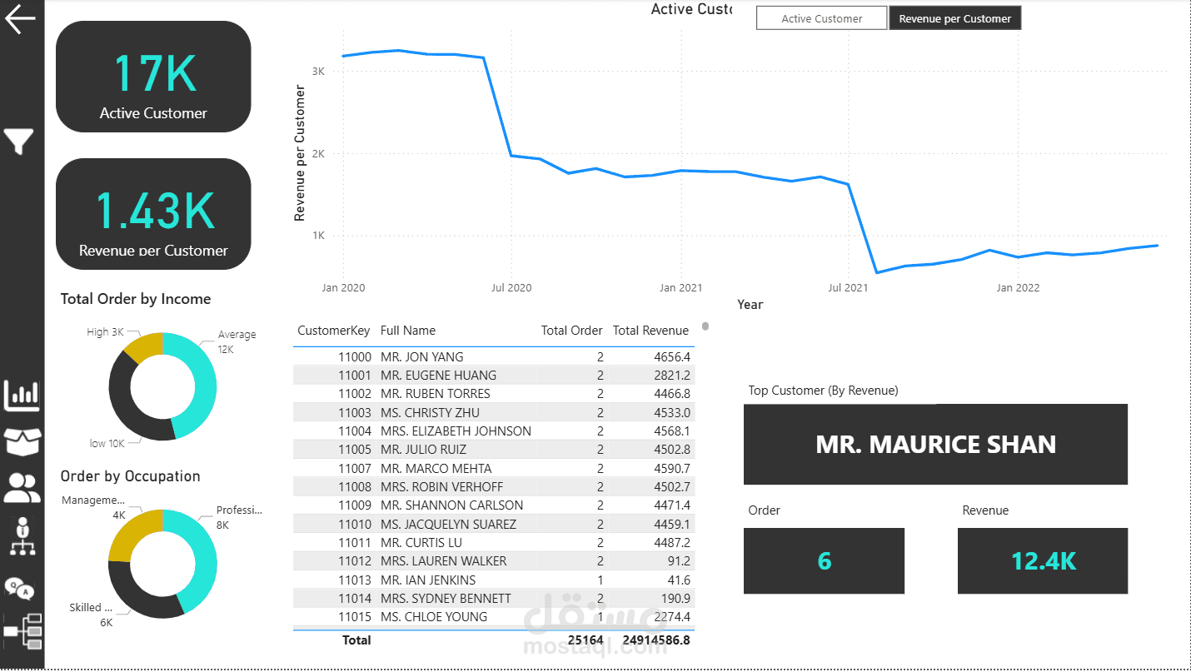This screenshot has height=672, width=1191.
Task: Select row MR. EUGENE HUANG
Action: pyautogui.click(x=494, y=375)
